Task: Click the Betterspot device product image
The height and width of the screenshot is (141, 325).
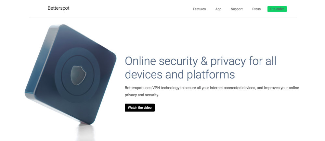Action: point(71,74)
